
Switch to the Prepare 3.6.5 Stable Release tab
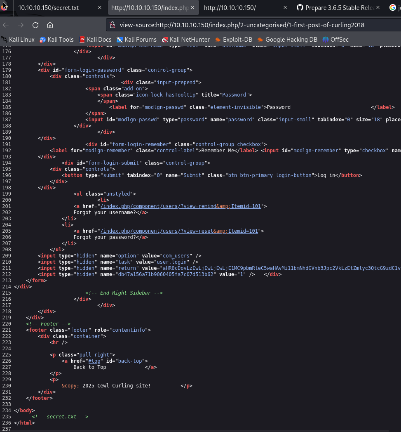point(335,8)
